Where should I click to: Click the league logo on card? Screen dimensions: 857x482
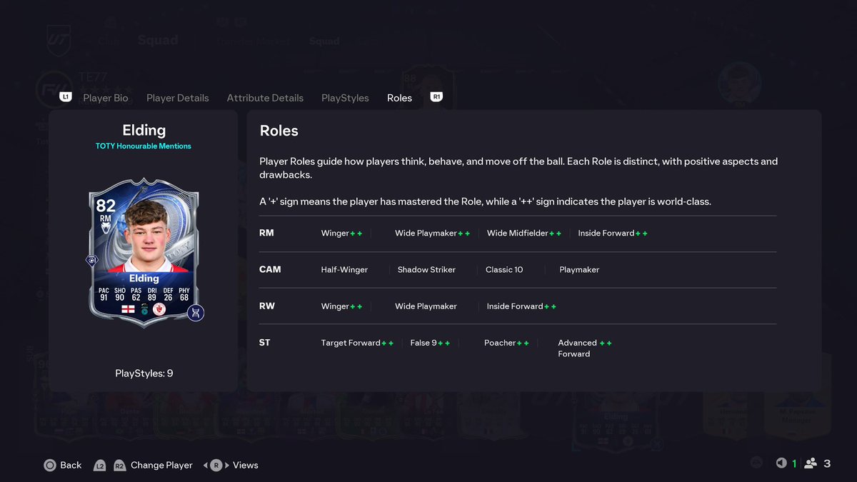coord(144,309)
